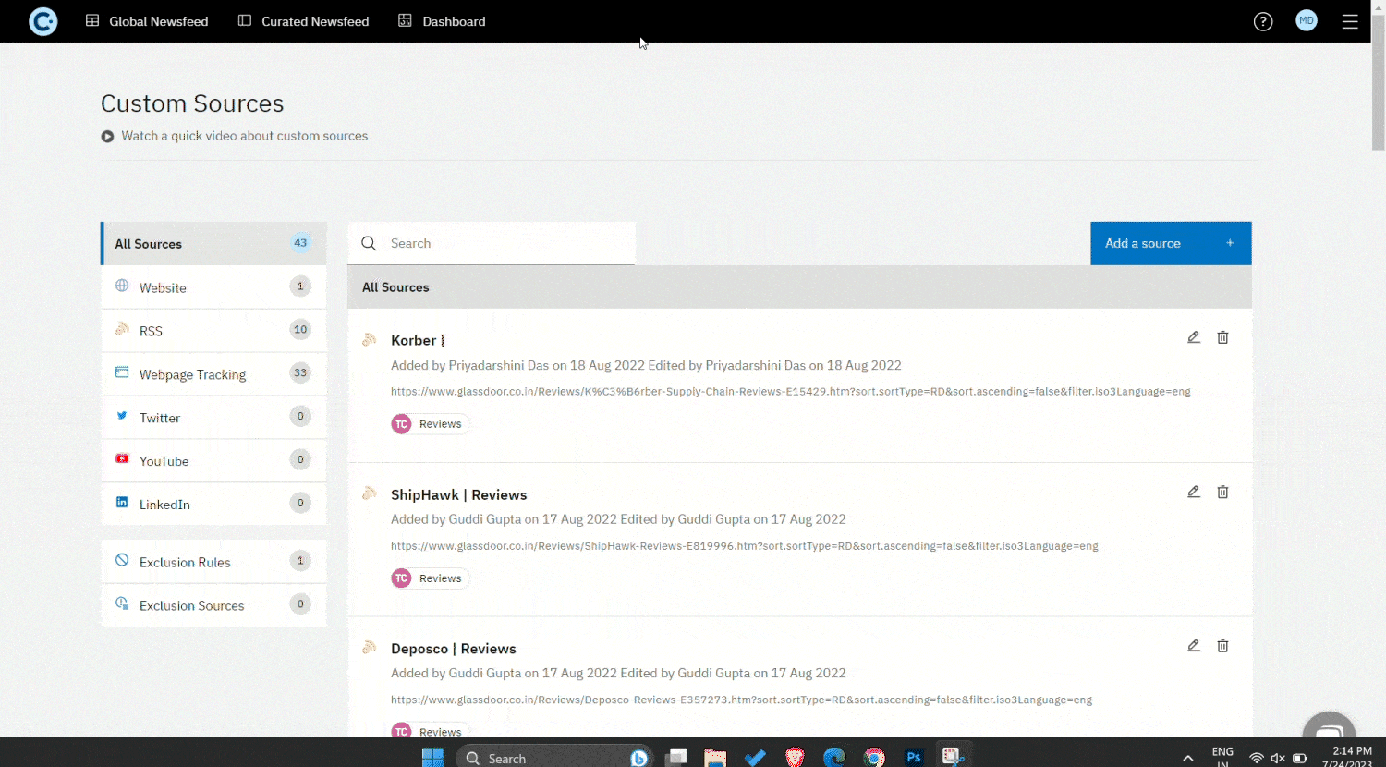Open the Global Newsfeed tab
Image resolution: width=1386 pixels, height=767 pixels.
coord(147,21)
